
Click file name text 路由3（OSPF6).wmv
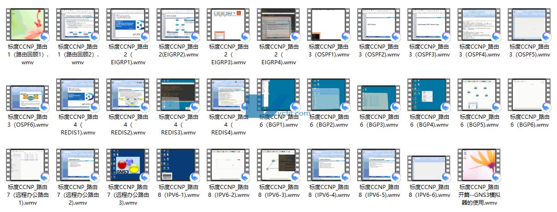click(28, 121)
